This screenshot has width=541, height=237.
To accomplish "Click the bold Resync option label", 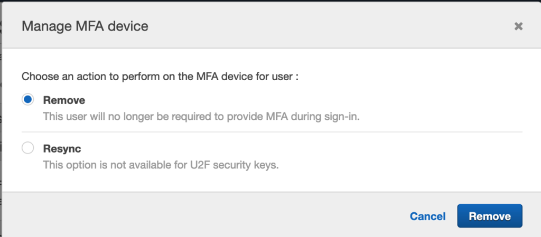I will (62, 148).
